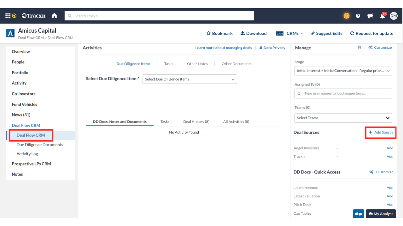Click the thumbs up feedback icon
The height and width of the screenshot is (226, 403).
[x=358, y=214]
